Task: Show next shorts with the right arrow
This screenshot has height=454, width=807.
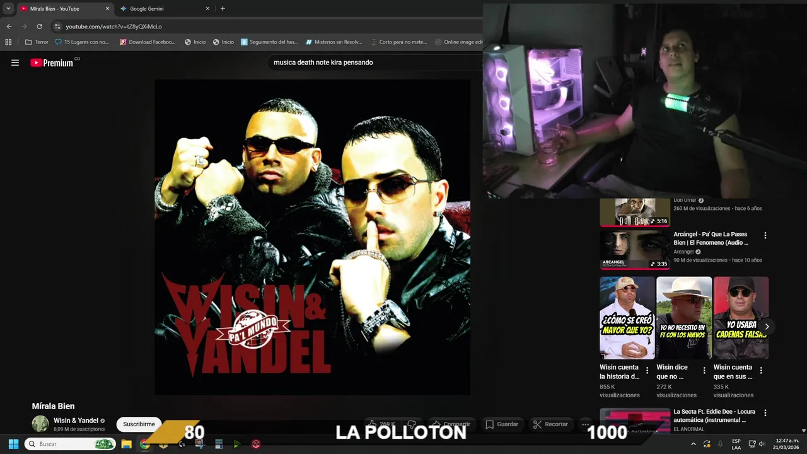Action: point(767,327)
